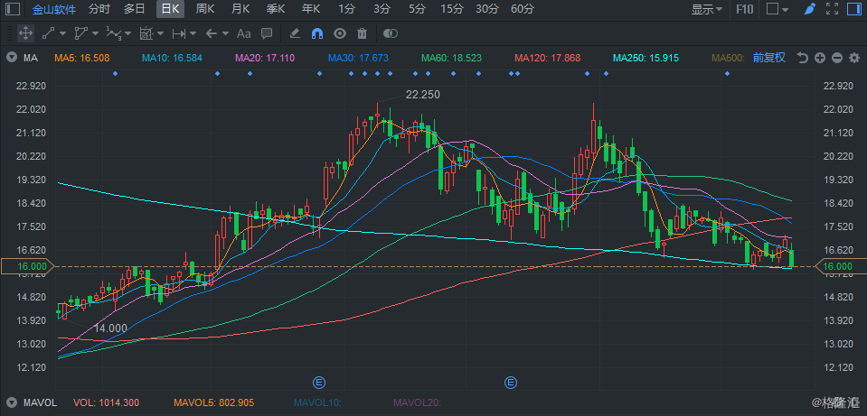The height and width of the screenshot is (416, 867).
Task: Click the MA250: 15.915 legend
Action: pyautogui.click(x=646, y=58)
